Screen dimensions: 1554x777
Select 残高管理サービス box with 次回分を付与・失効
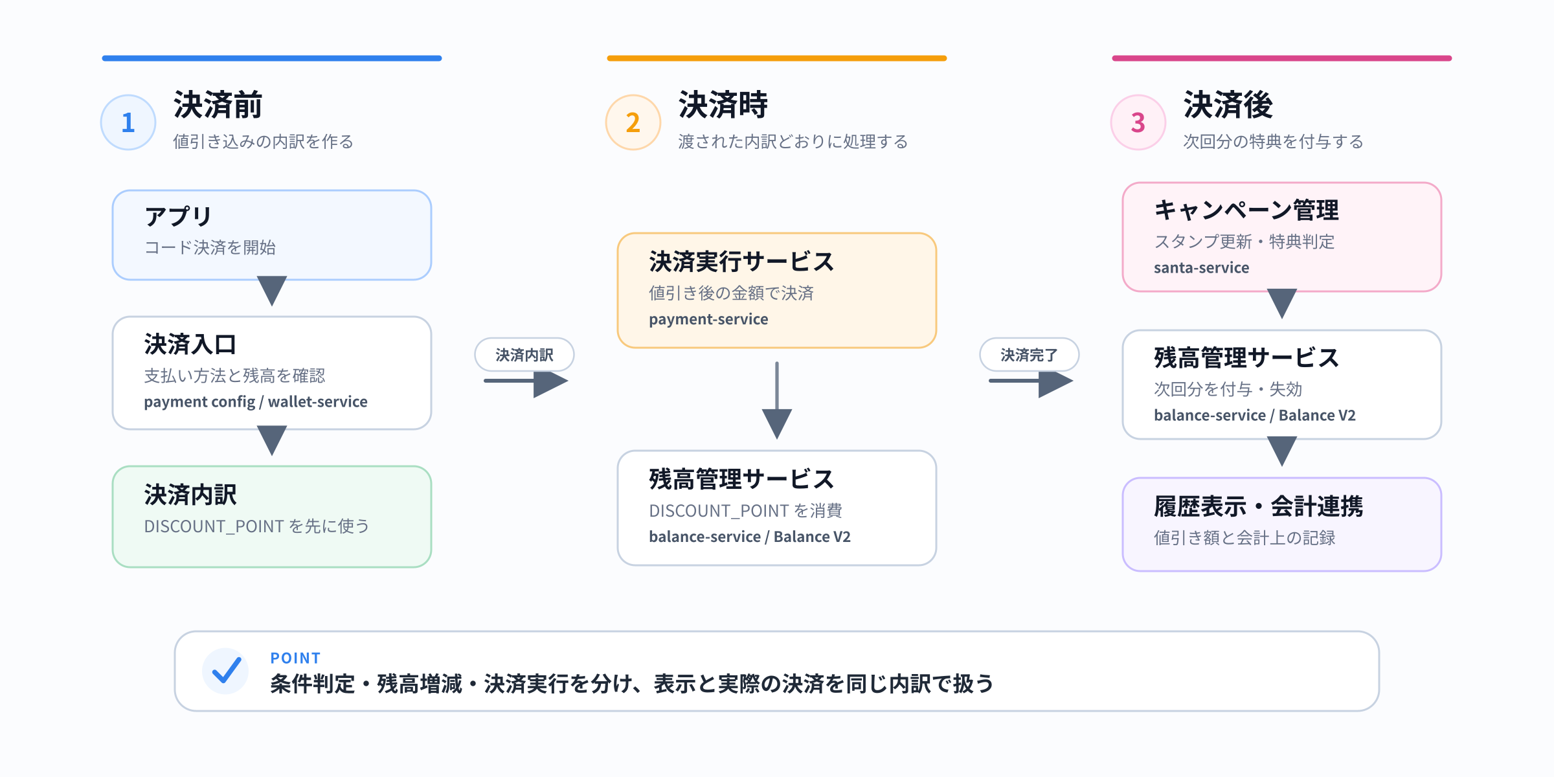pos(1282,385)
